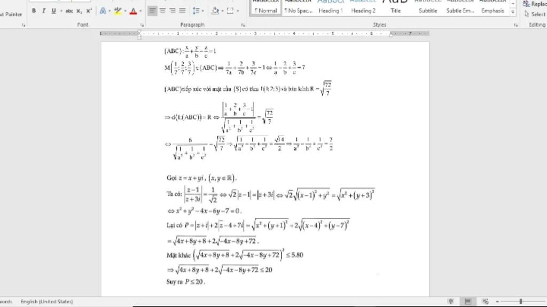Click the borders icon
The width and height of the screenshot is (547, 307).
[x=230, y=11]
